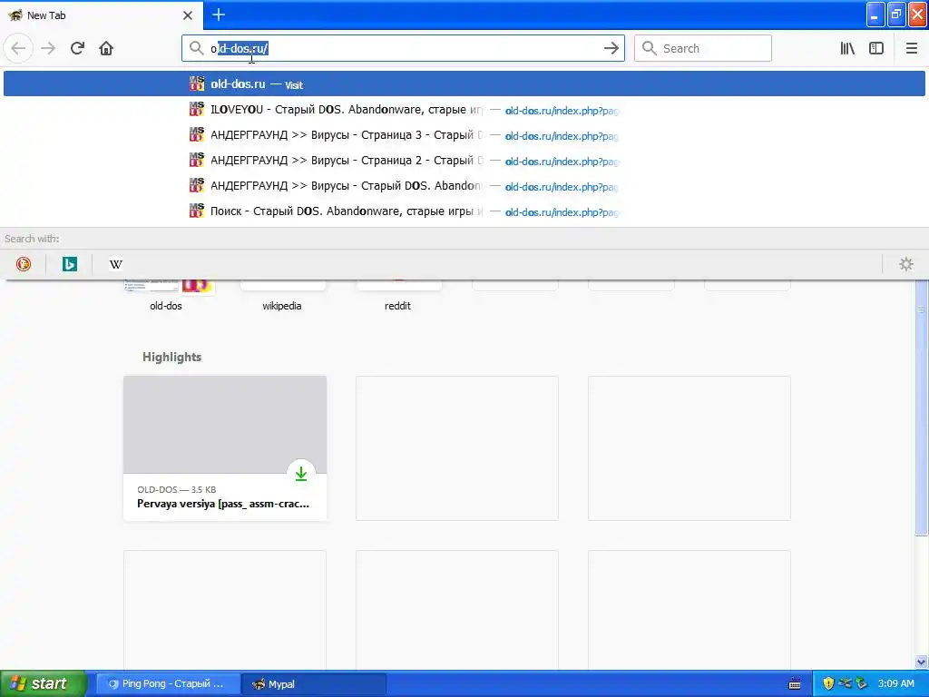The height and width of the screenshot is (697, 929).
Task: Click the page vertical scrollbar
Action: point(921,409)
